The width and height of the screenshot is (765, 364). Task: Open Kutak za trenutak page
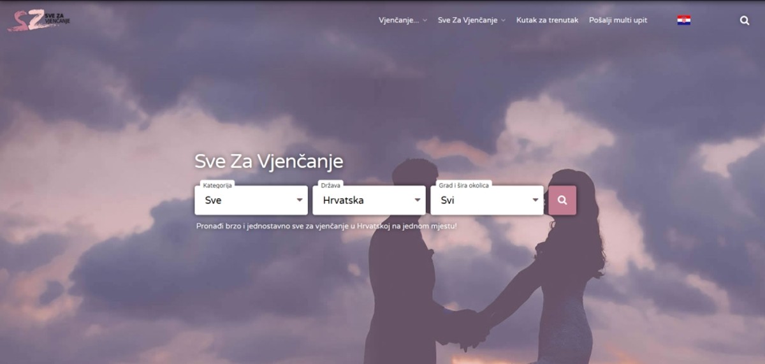click(547, 20)
